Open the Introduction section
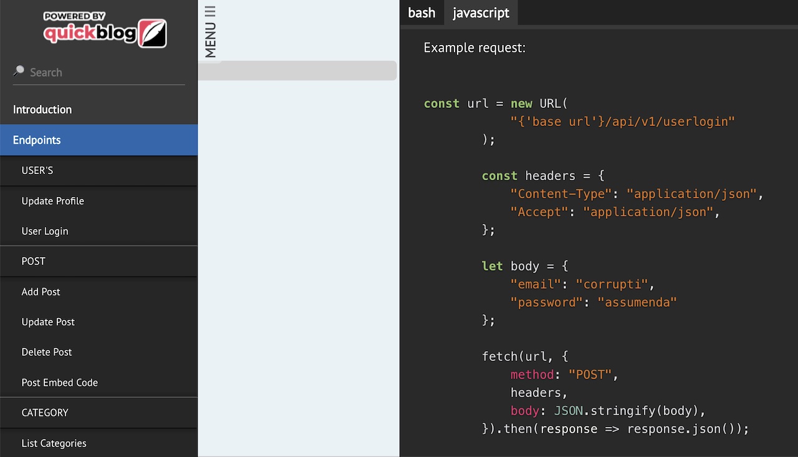 [42, 109]
